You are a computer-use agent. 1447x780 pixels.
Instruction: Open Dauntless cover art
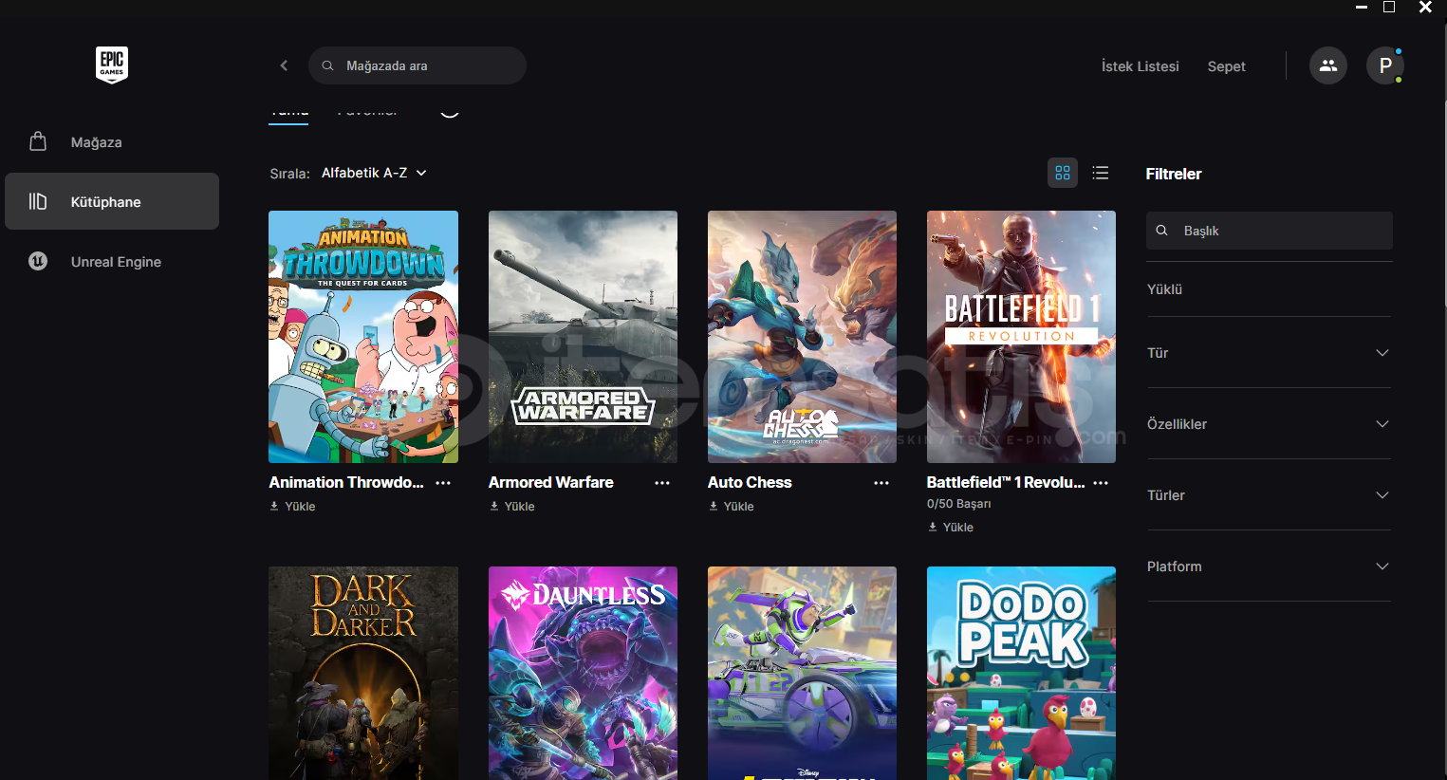pos(583,673)
